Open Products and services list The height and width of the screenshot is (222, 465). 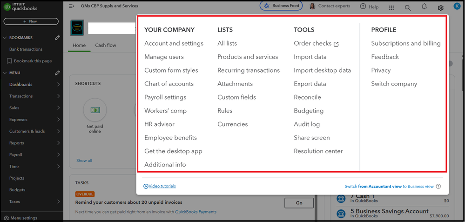click(x=248, y=57)
